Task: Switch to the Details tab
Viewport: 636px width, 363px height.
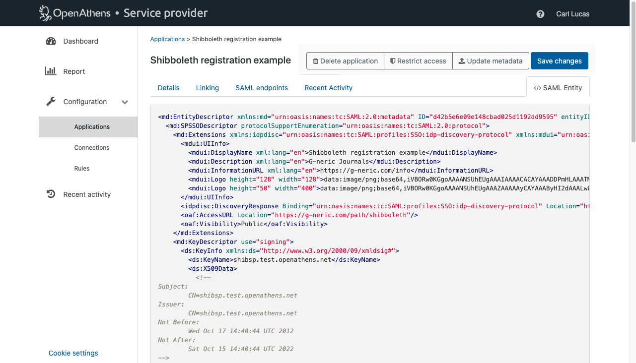Action: click(x=168, y=88)
